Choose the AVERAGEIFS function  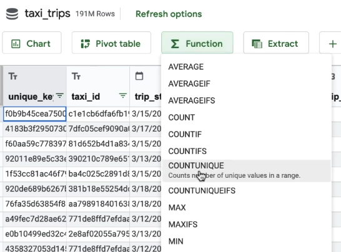click(247, 100)
